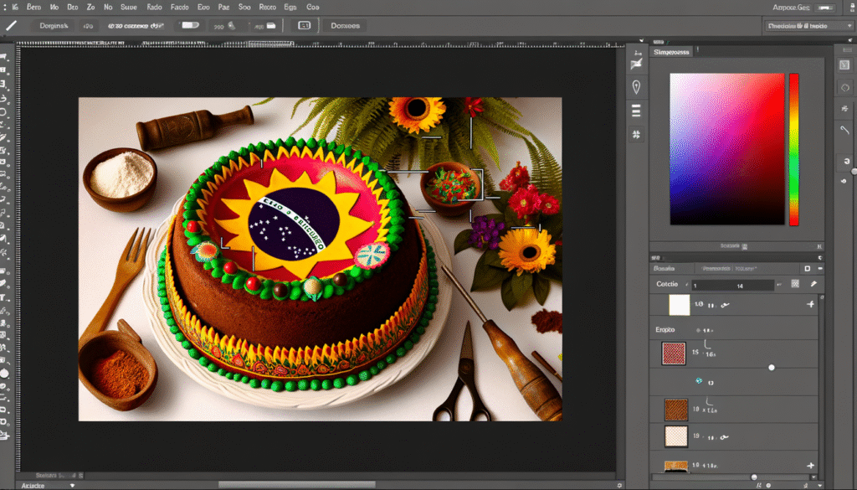Screen dimensions: 857x490
Task: Click the hash icon in the far-right strip
Action: pos(845,110)
